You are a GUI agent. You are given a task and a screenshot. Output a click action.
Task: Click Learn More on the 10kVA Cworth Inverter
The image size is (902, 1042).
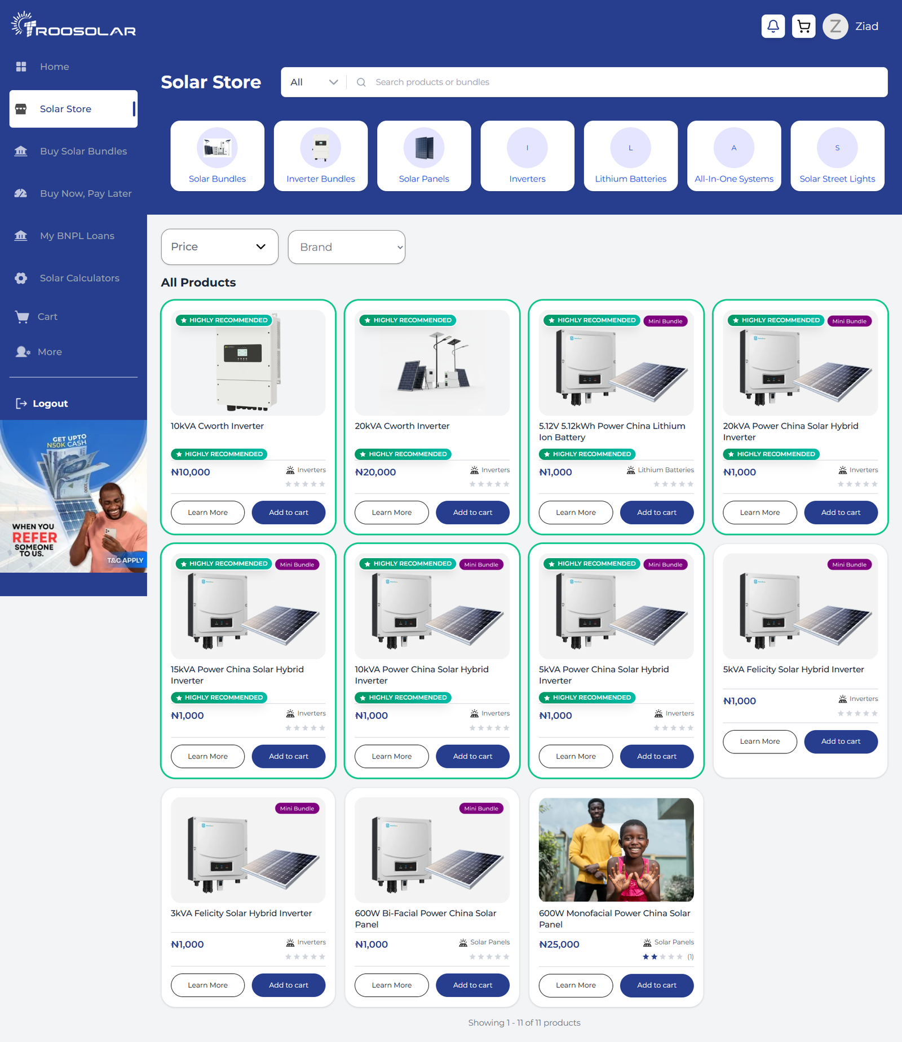tap(207, 512)
